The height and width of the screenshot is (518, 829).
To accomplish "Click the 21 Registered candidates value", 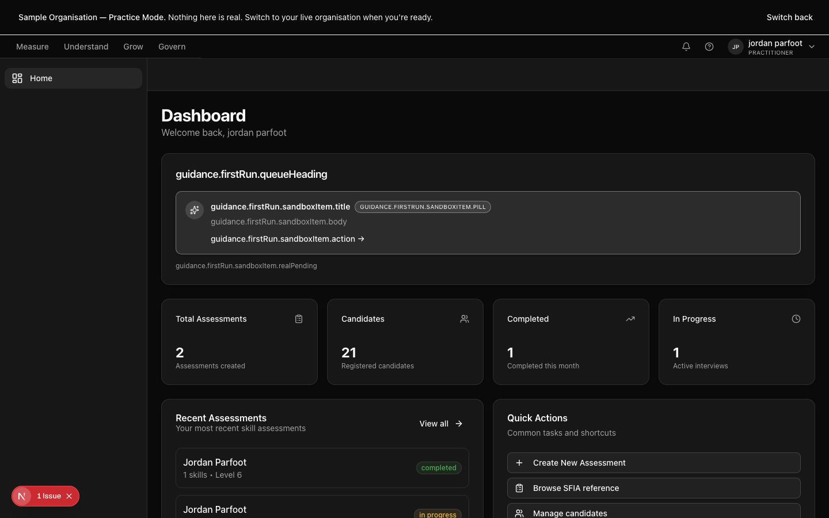I will coord(349,352).
